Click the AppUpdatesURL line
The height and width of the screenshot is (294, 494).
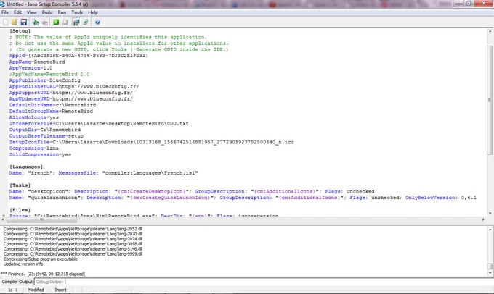coord(71,98)
